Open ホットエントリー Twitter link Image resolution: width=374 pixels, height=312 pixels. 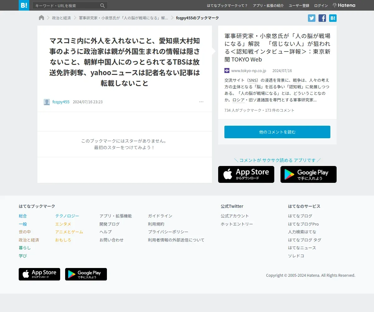click(x=237, y=224)
